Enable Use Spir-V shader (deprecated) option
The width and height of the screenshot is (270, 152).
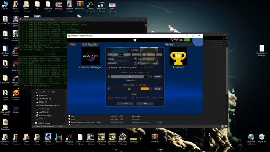click(x=147, y=98)
